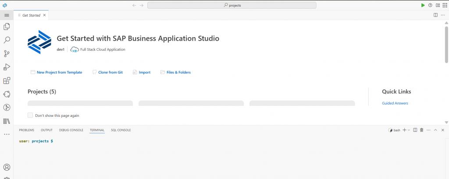Click the terminal prompt line
The width and height of the screenshot is (449, 179).
(36, 141)
